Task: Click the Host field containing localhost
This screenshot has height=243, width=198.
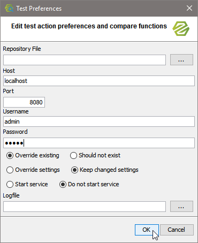Action: [x=99, y=81]
